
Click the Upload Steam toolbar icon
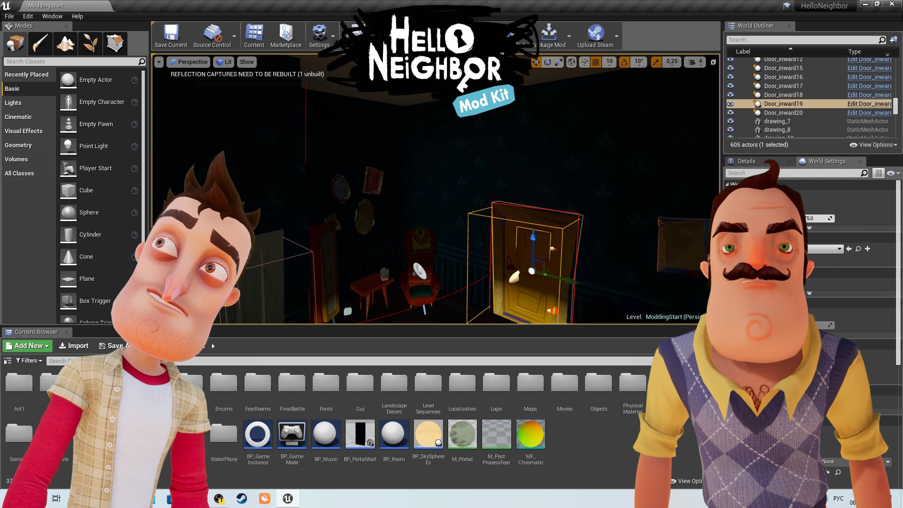[595, 36]
